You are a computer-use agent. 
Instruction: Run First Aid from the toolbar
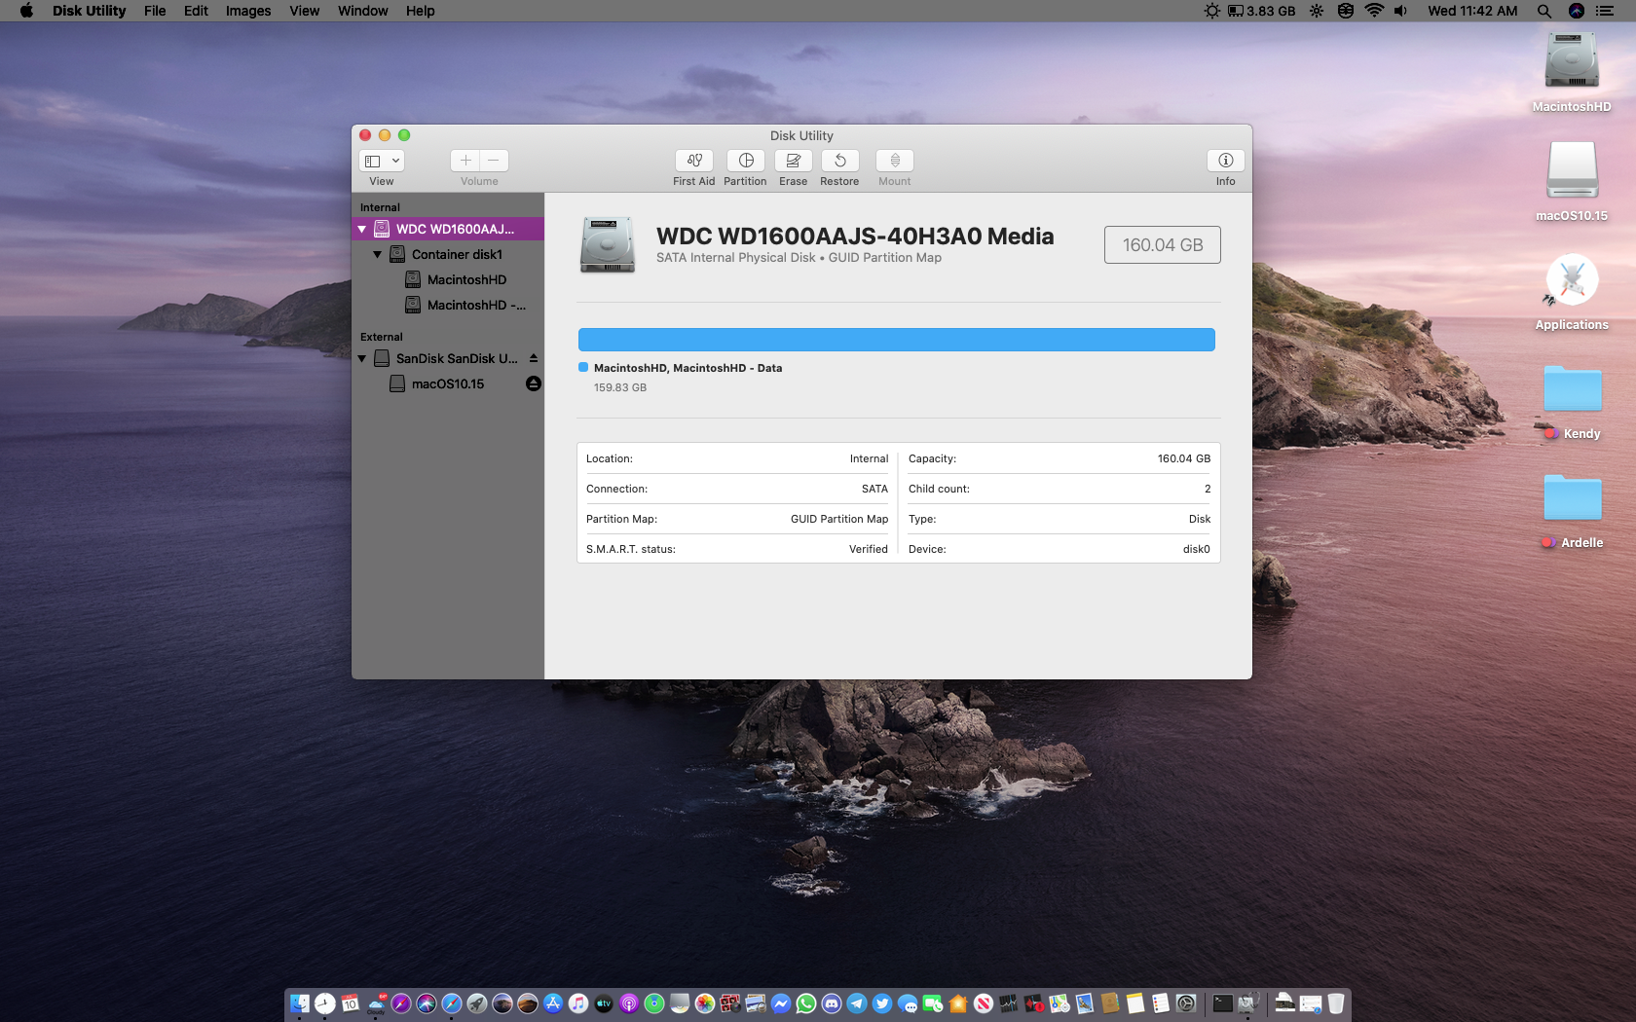pos(694,161)
